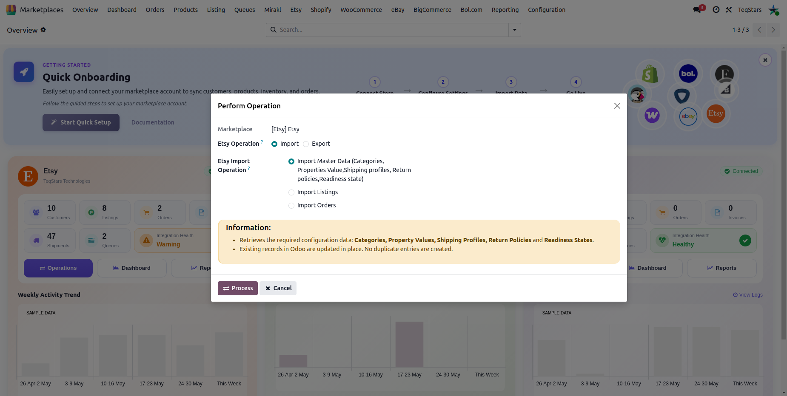
Task: Open the messages chat bubble icon
Action: (697, 9)
